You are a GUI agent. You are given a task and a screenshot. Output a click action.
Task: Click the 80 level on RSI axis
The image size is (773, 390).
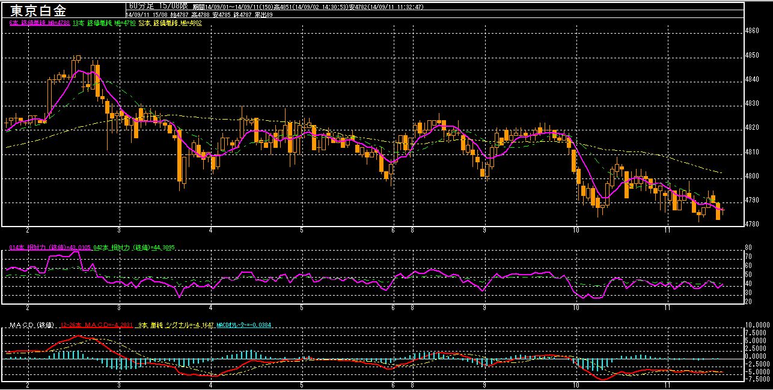tap(748, 247)
